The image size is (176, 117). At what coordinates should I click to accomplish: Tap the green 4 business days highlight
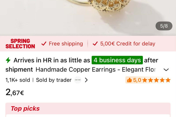(x=117, y=60)
